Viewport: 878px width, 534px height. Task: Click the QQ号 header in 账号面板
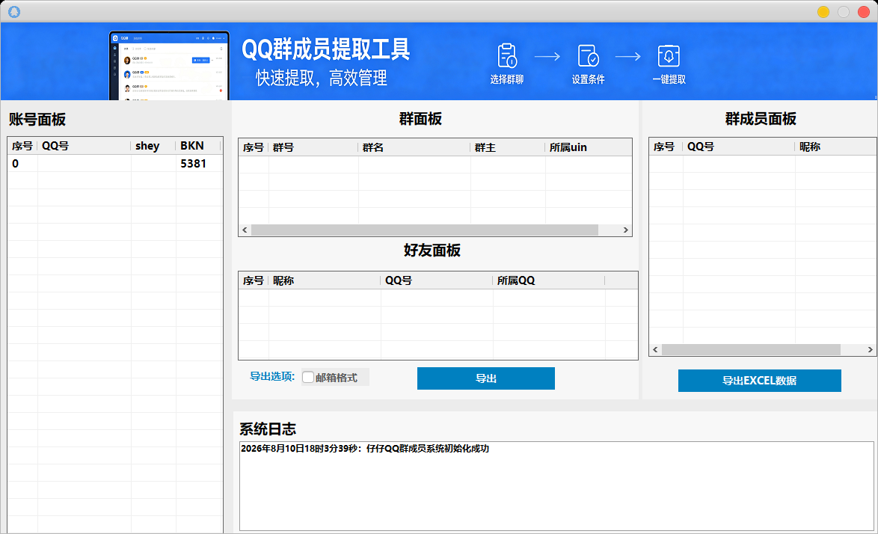click(x=84, y=146)
